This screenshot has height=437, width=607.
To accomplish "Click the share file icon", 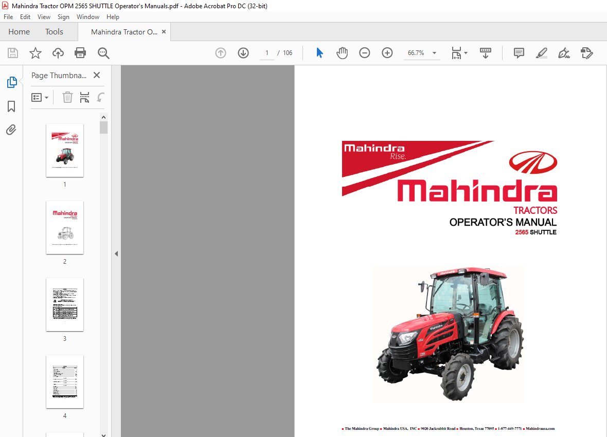I will coord(587,53).
